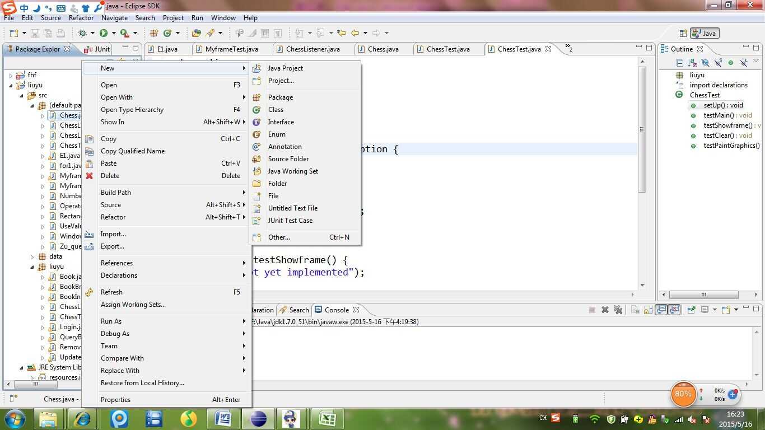This screenshot has width=765, height=430.
Task: Select JUnit Test Case in New submenu
Action: [305, 221]
